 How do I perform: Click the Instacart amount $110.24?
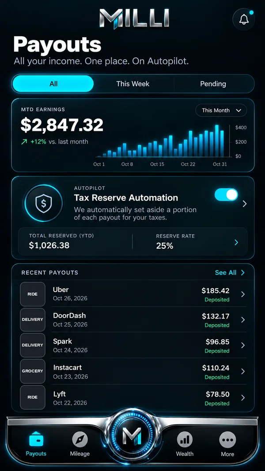click(x=216, y=368)
